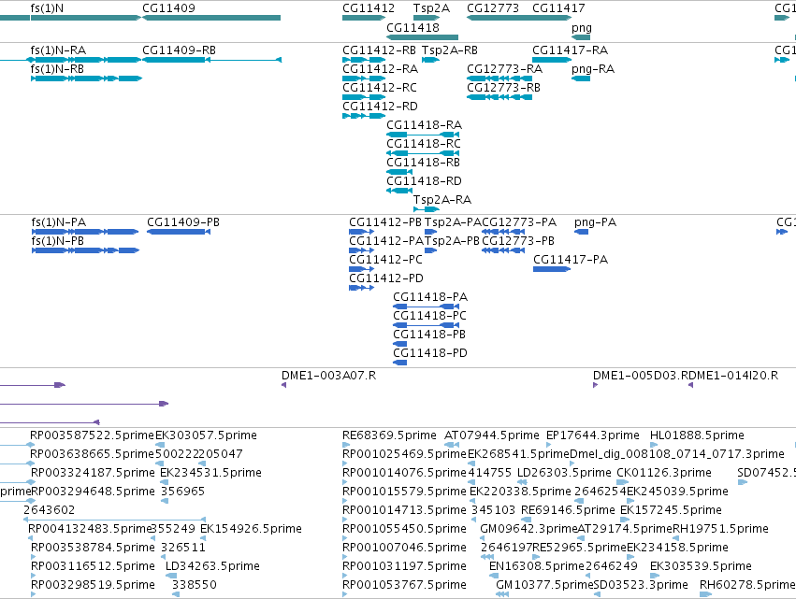
Task: Select protein CG12773-PB
Action: (x=518, y=241)
